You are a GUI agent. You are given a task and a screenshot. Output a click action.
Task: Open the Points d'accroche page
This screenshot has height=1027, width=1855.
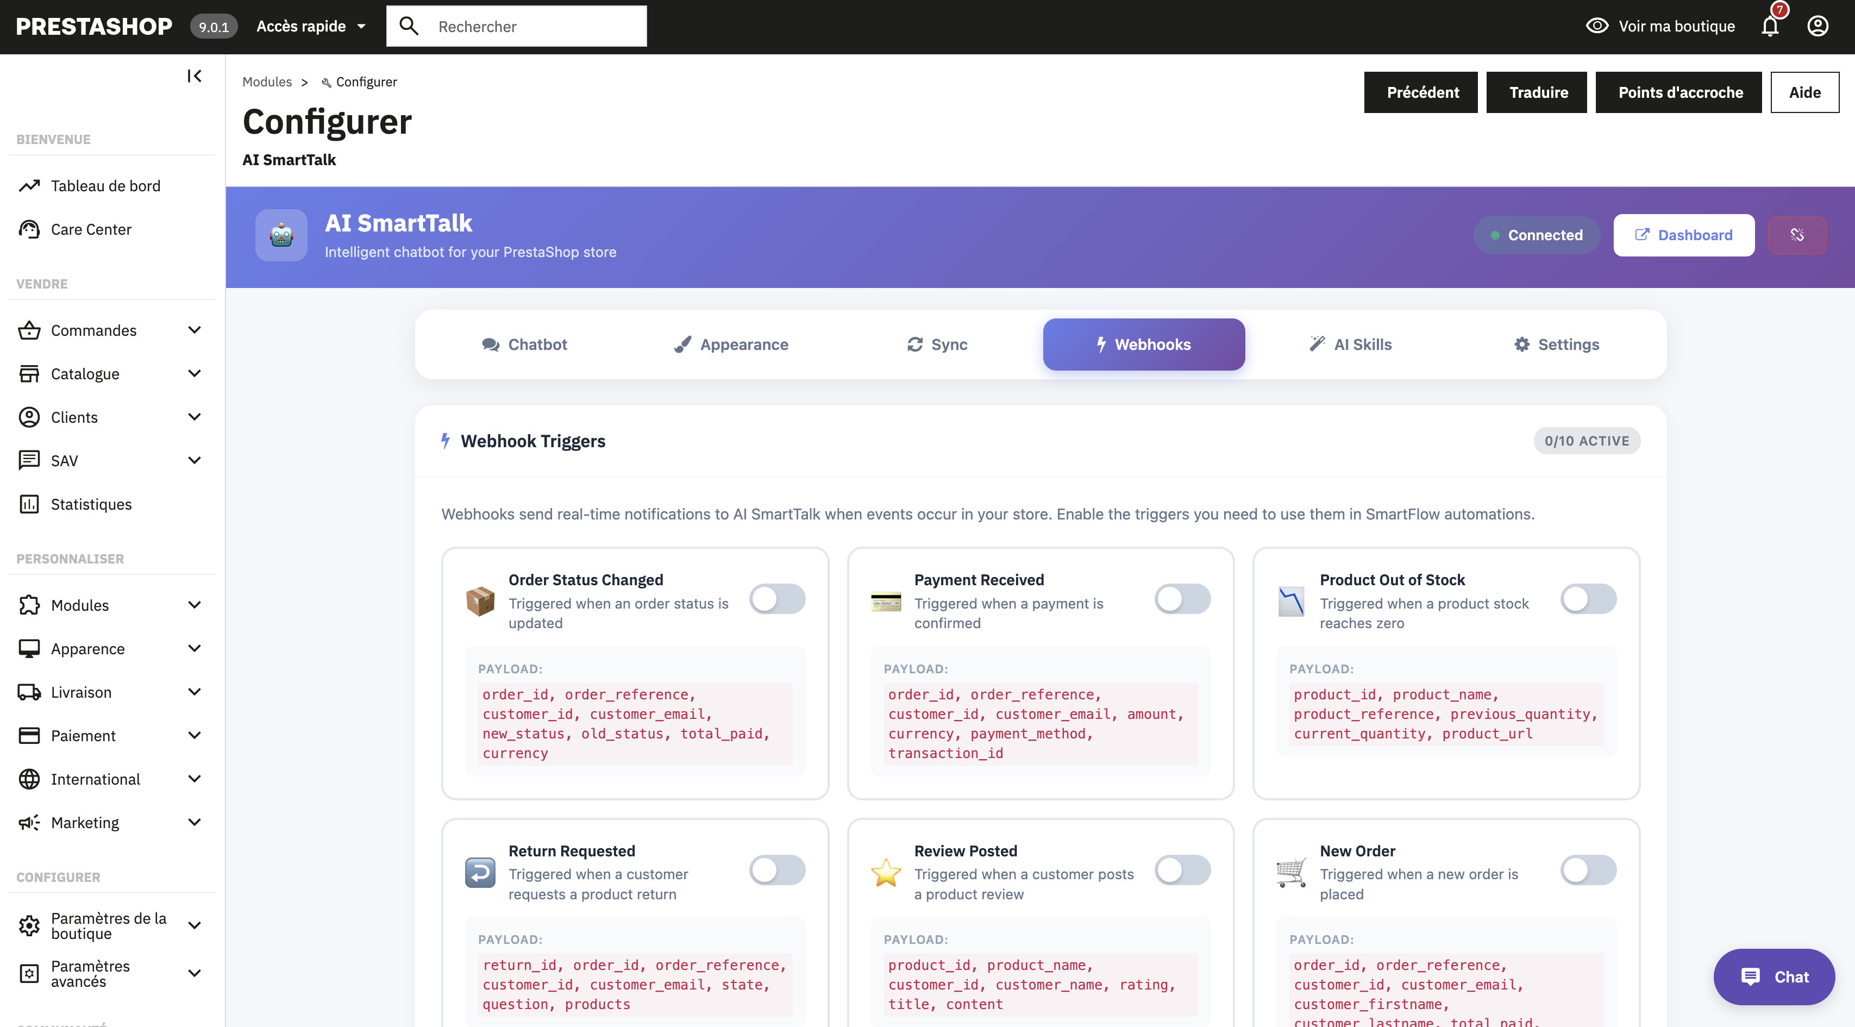[x=1678, y=92]
